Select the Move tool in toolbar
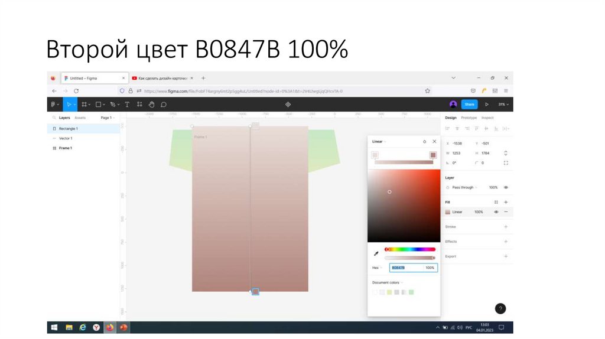 (69, 105)
